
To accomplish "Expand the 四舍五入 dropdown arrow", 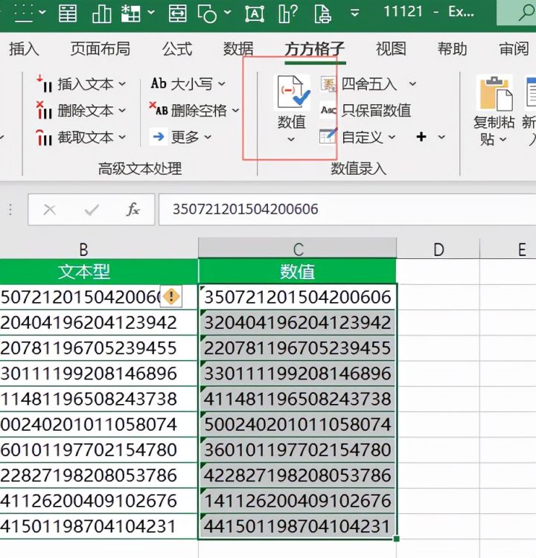I will (x=412, y=84).
